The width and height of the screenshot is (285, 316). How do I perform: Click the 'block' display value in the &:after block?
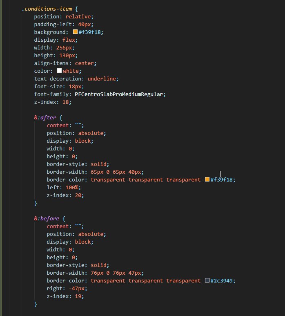83,141
